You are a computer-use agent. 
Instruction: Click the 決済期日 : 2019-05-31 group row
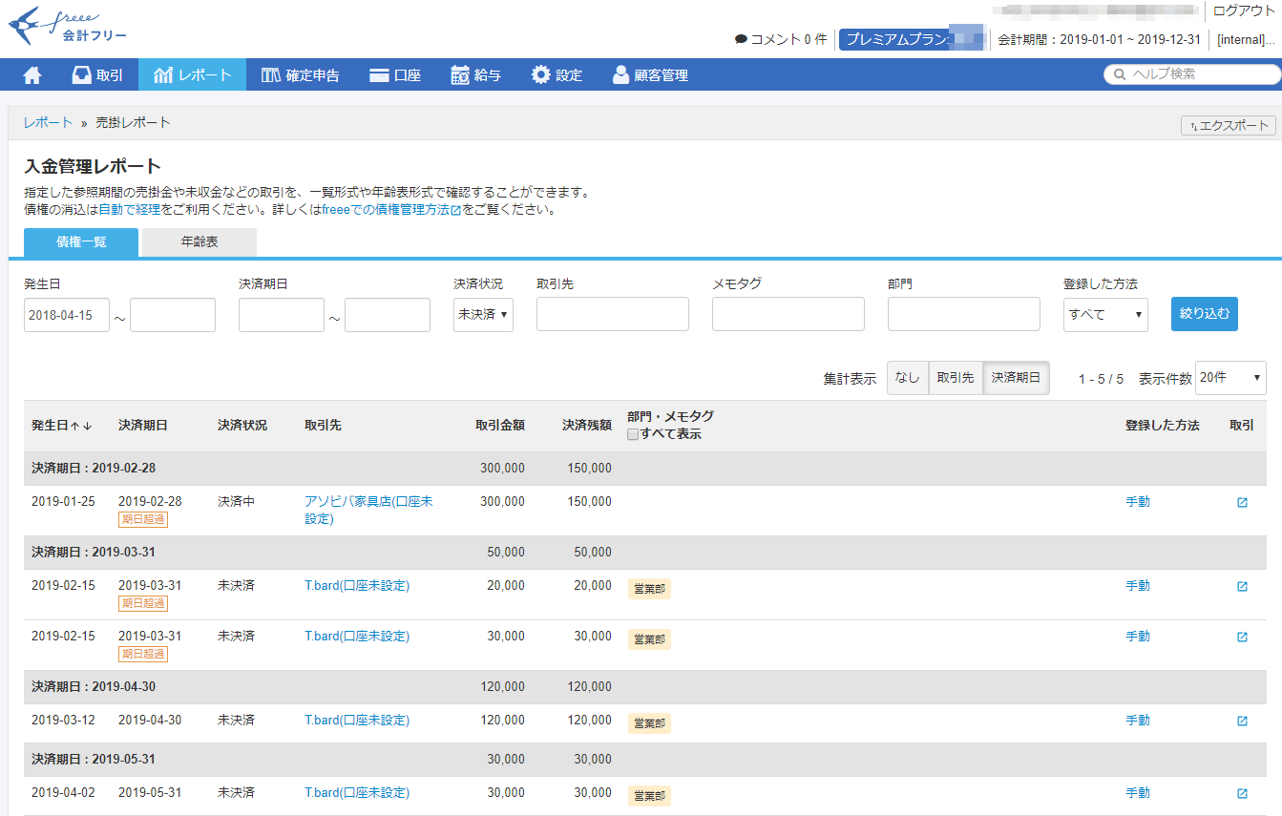point(644,760)
